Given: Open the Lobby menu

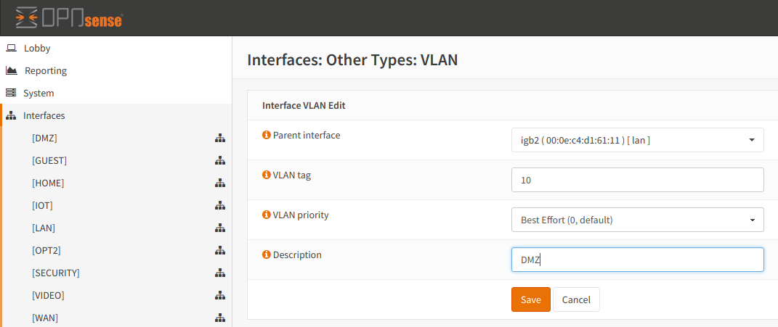Looking at the screenshot, I should [x=37, y=48].
